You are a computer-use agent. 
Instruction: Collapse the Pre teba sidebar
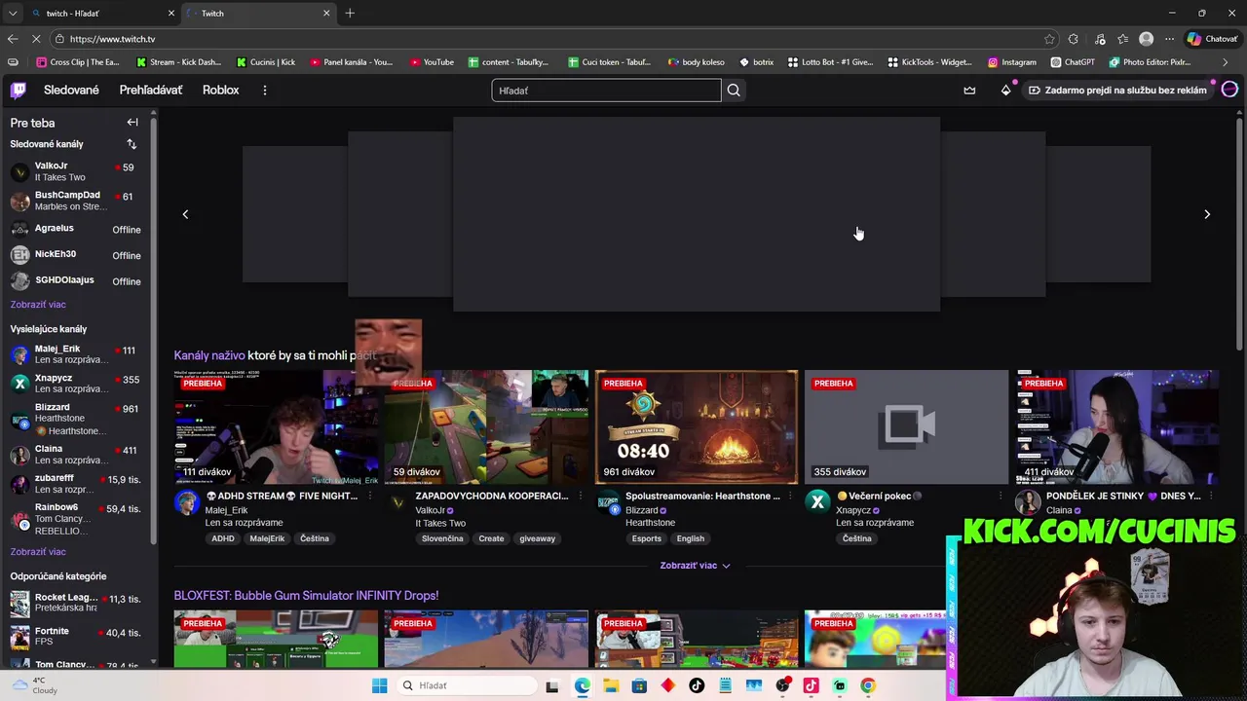pos(132,123)
